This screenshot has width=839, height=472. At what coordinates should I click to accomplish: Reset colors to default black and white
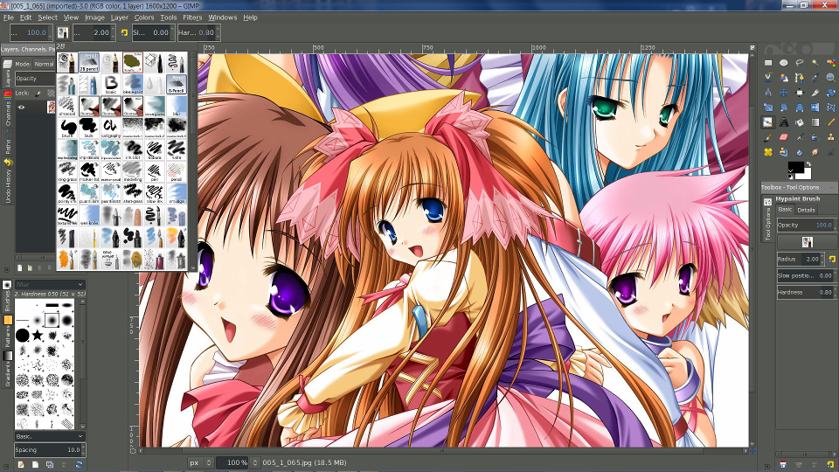click(x=790, y=177)
